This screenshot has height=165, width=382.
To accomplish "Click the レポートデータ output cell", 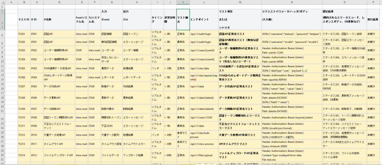I will click(x=137, y=77).
